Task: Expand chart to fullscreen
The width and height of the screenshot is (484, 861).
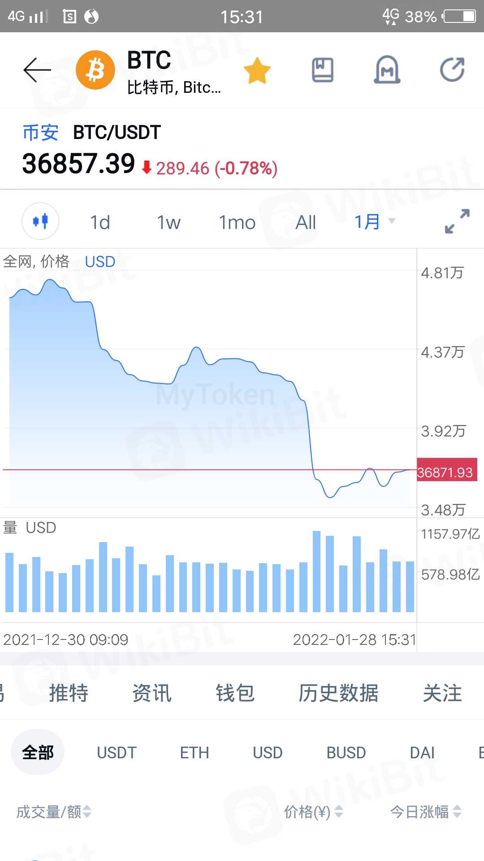Action: tap(457, 221)
